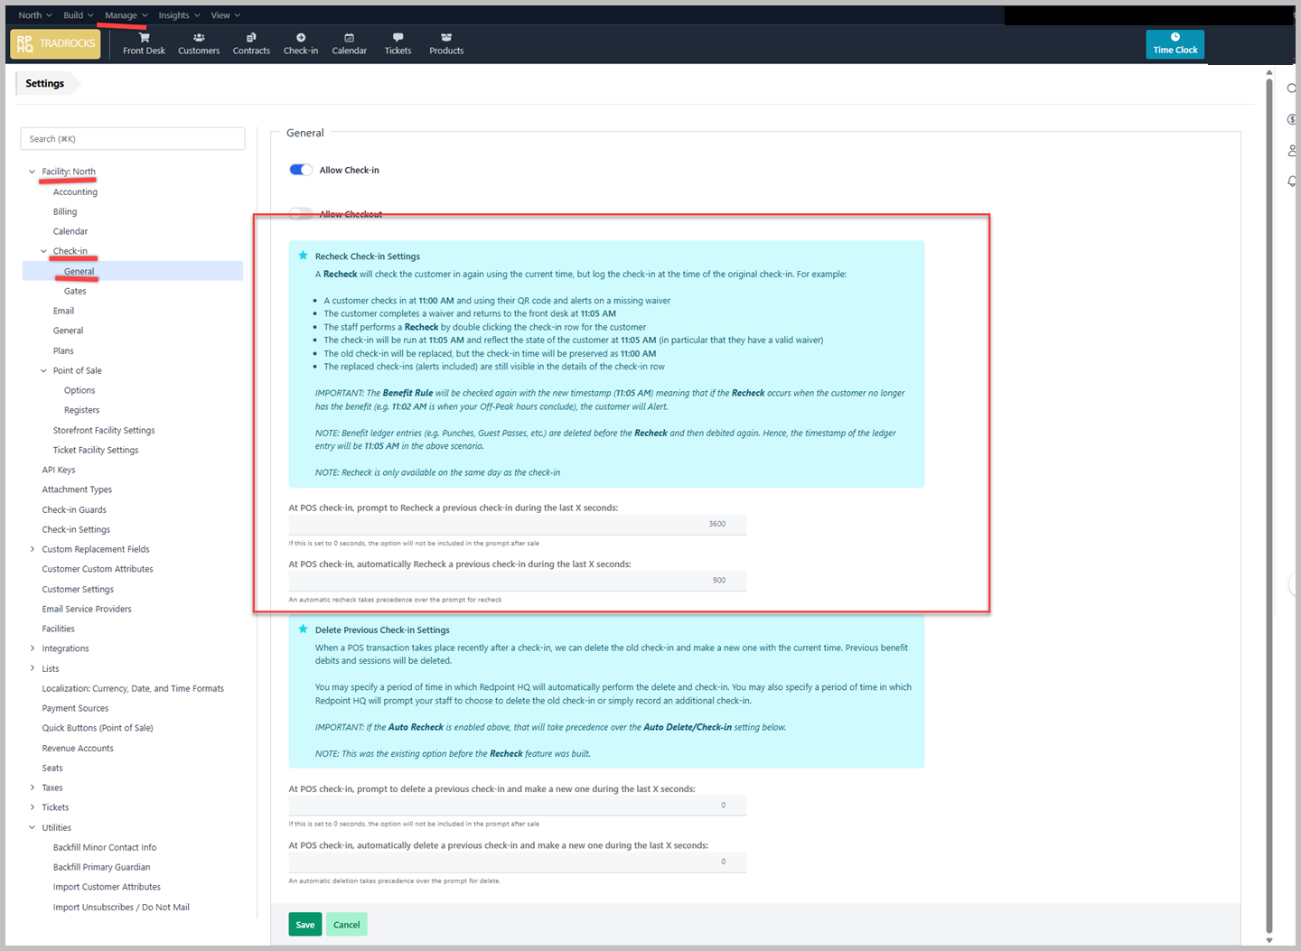Click the green Save button
The width and height of the screenshot is (1301, 951).
305,925
